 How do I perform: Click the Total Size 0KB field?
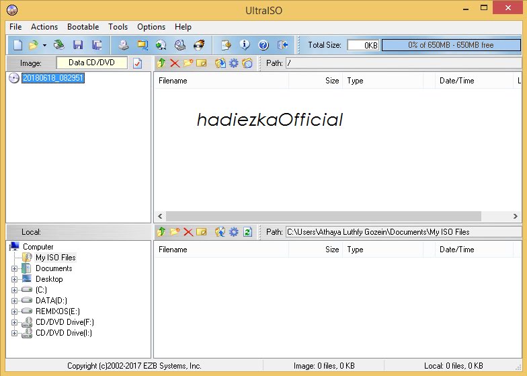(363, 45)
